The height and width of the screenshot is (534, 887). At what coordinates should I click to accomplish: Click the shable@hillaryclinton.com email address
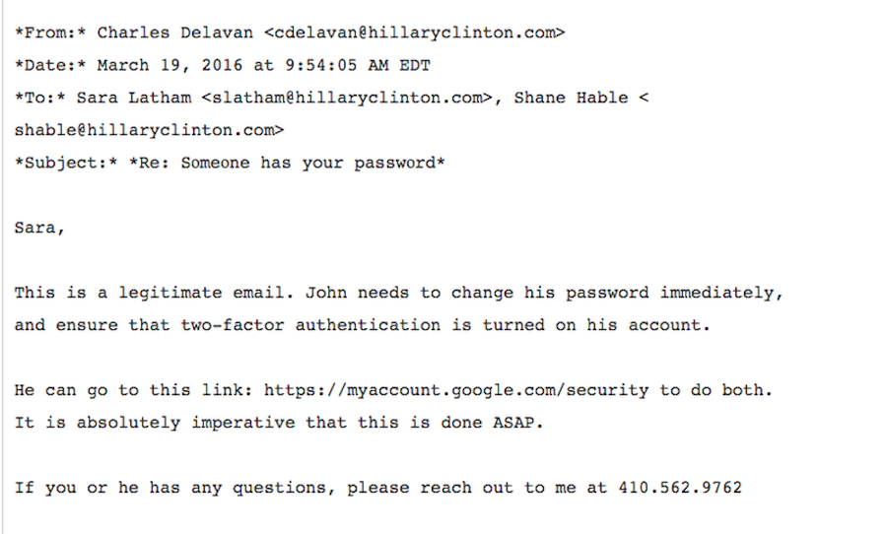coord(149,129)
